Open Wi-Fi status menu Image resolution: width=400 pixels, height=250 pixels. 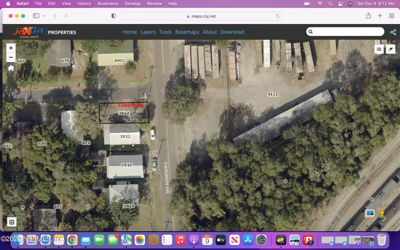tap(320, 4)
